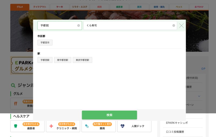Expand the chevron in the right sidebar
This screenshot has height=137, width=216.
point(199,96)
